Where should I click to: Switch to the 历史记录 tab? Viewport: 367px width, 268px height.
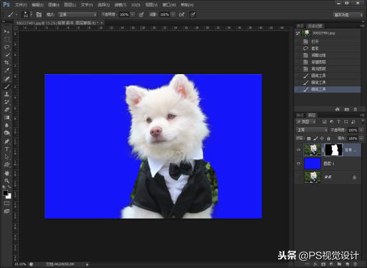(x=315, y=26)
